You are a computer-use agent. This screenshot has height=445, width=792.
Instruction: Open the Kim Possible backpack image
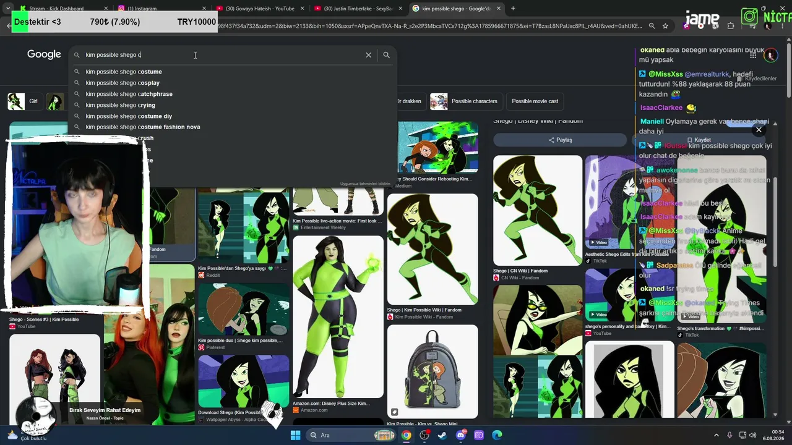[x=433, y=371]
